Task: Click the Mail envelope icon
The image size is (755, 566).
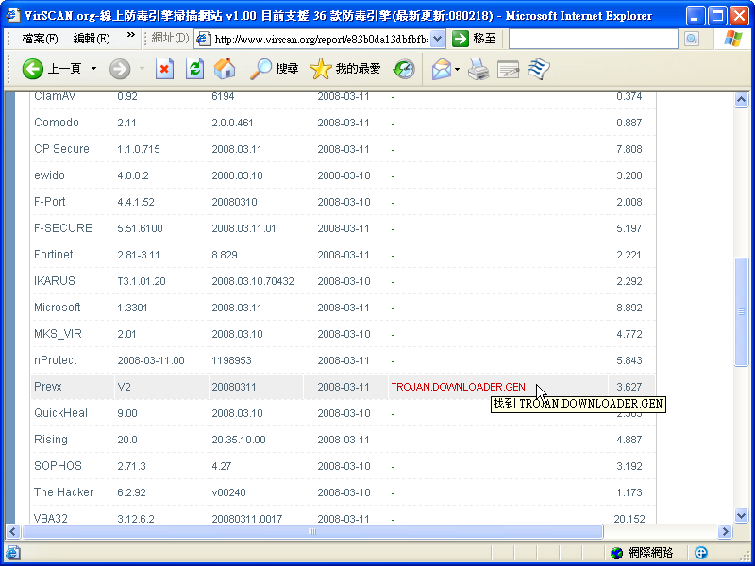Action: pyautogui.click(x=441, y=69)
